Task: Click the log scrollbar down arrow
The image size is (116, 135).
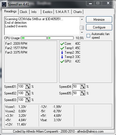Action: [82, 32]
